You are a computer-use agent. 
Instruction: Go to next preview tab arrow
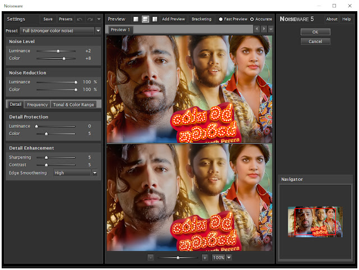(x=264, y=29)
